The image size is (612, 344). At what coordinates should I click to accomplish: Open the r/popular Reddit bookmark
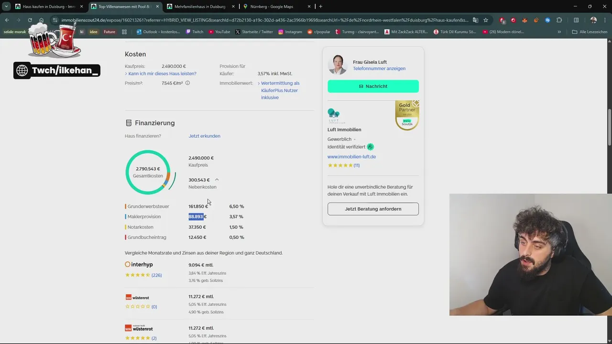click(x=318, y=32)
